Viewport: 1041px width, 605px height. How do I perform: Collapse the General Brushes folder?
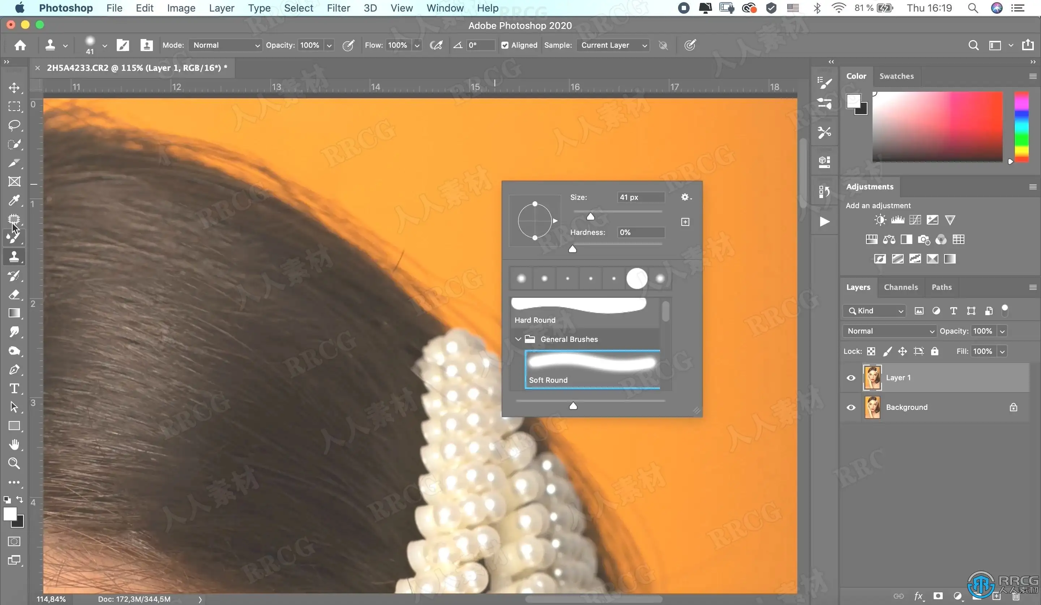[518, 339]
